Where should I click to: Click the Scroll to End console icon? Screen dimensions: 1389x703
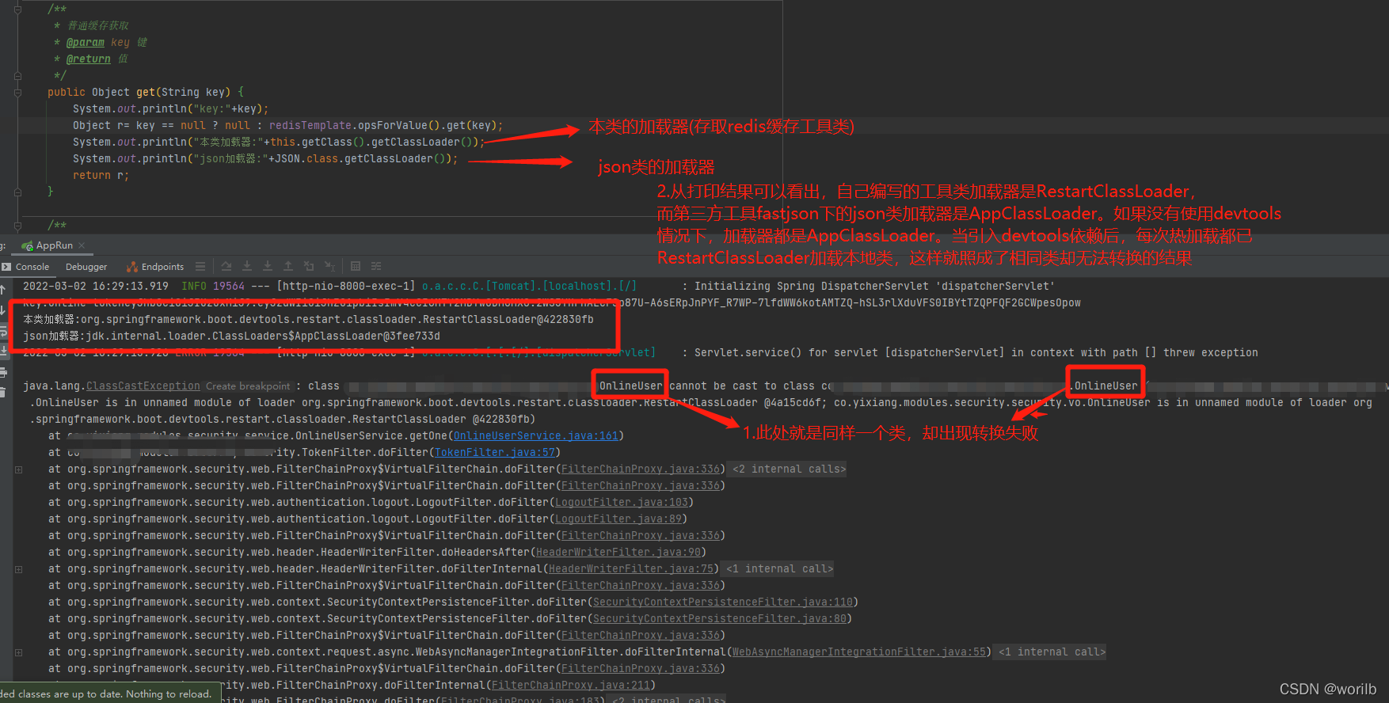coord(3,351)
